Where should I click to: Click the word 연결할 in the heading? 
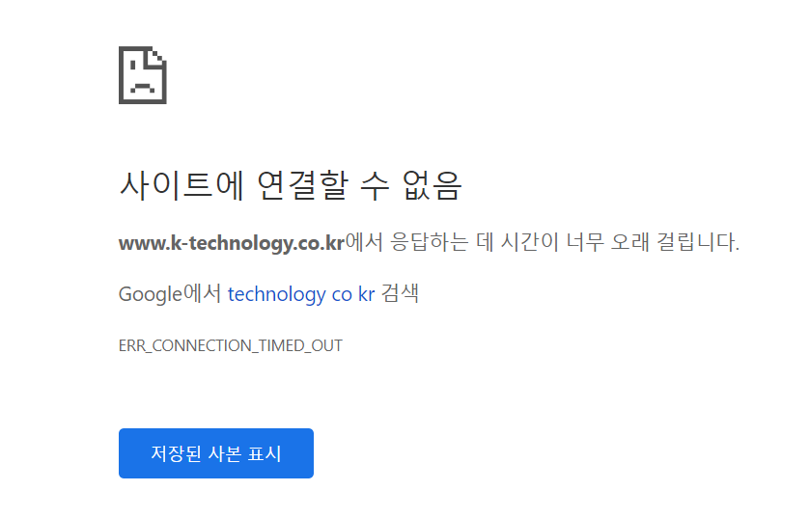click(303, 184)
